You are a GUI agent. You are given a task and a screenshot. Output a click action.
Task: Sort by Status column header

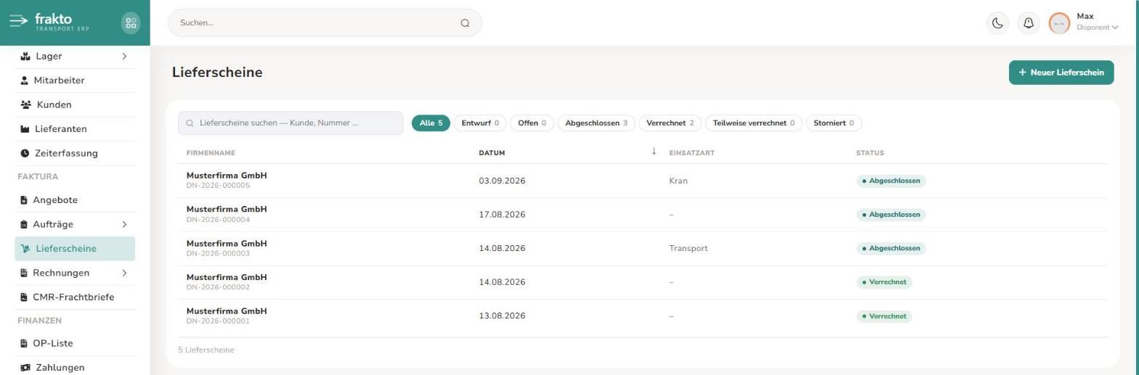(870, 153)
